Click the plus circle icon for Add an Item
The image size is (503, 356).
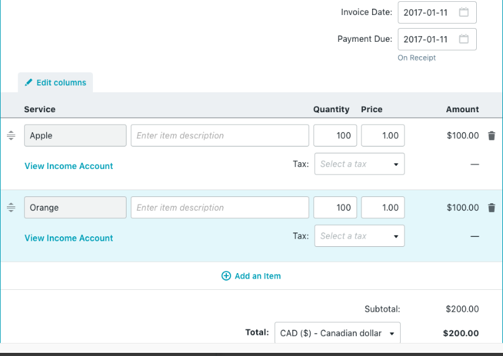coord(226,276)
